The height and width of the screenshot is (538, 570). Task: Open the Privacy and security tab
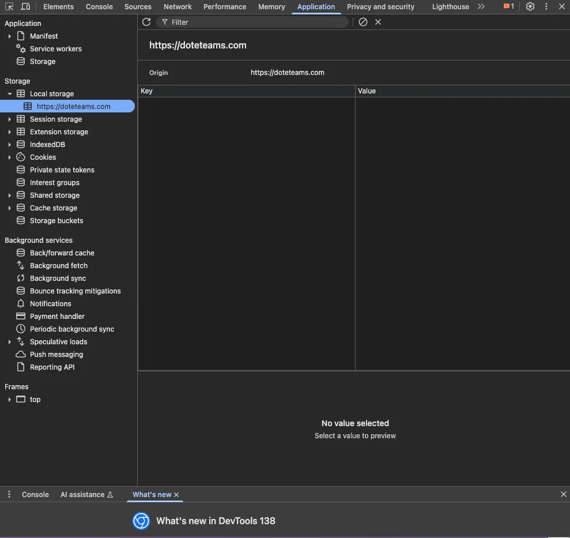380,6
